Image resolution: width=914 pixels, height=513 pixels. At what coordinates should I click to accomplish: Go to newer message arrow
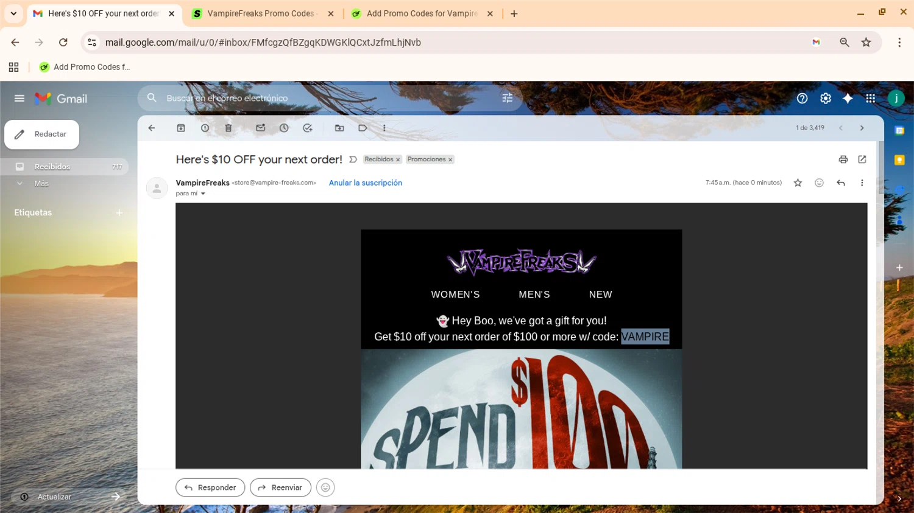(841, 128)
